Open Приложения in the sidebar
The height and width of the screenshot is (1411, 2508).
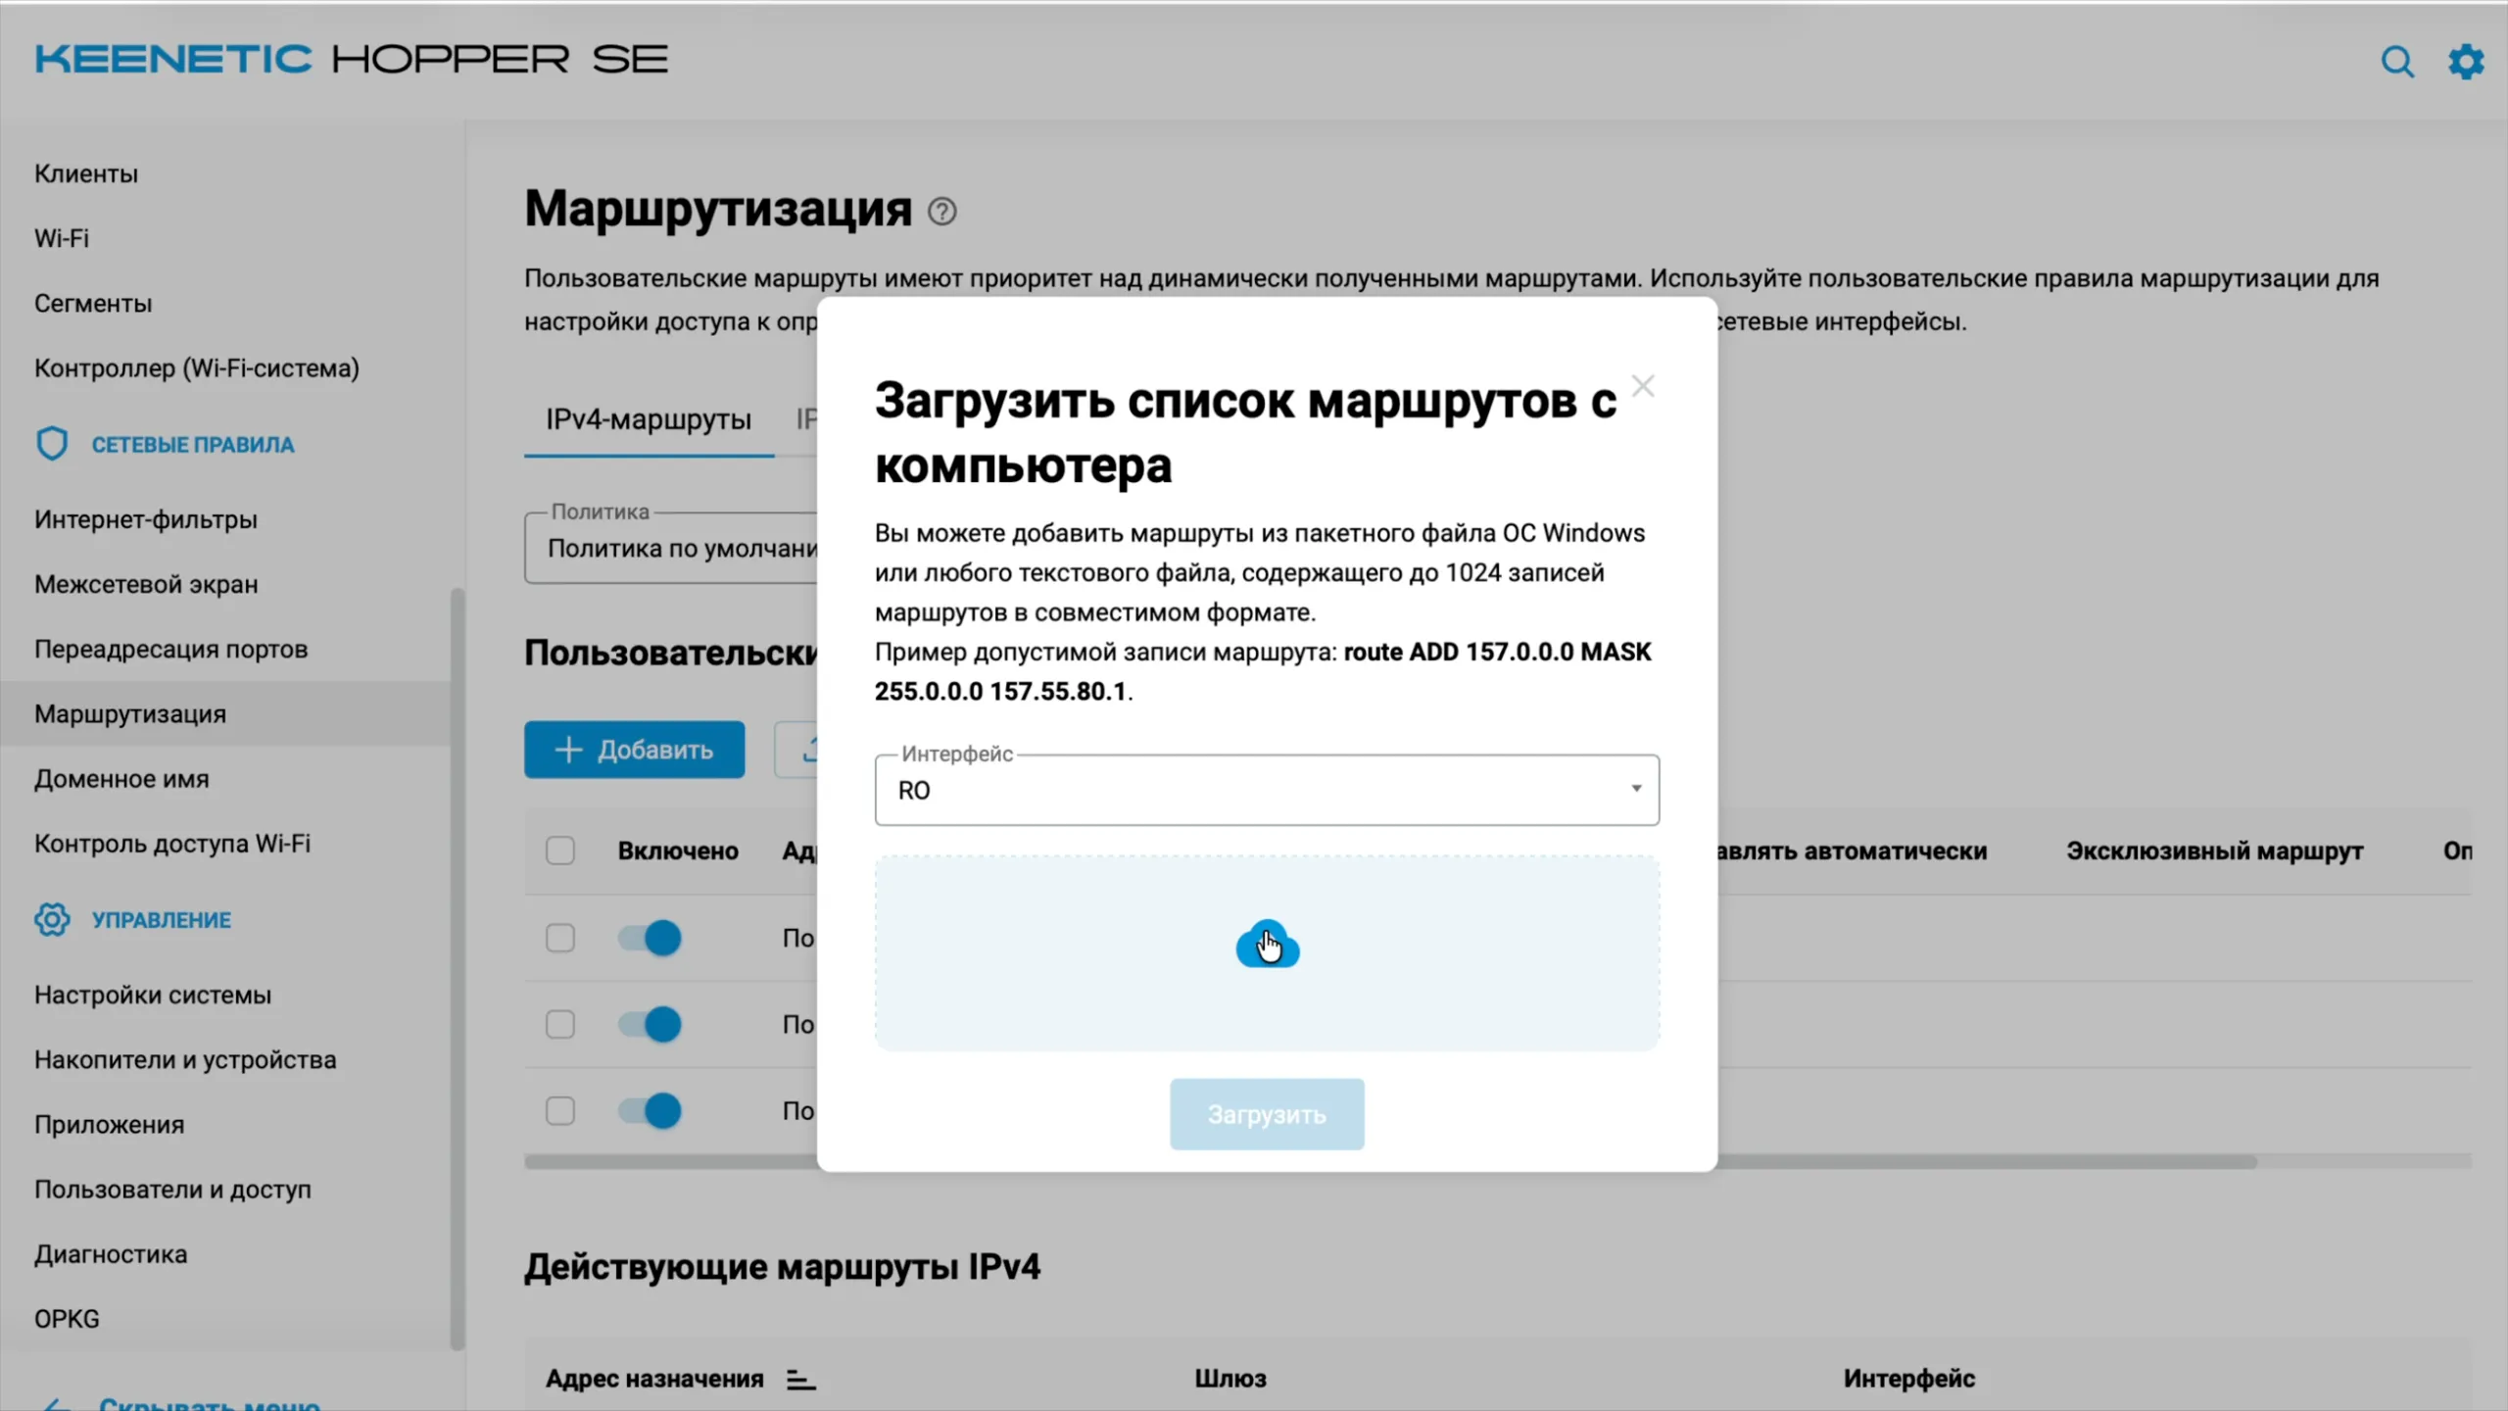pos(110,1125)
